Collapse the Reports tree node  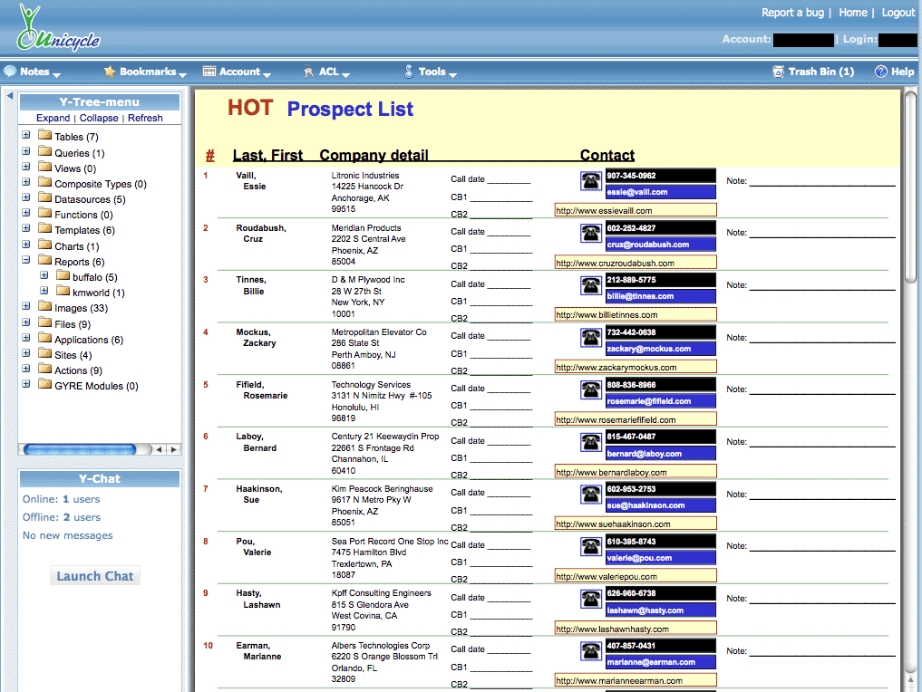click(26, 261)
